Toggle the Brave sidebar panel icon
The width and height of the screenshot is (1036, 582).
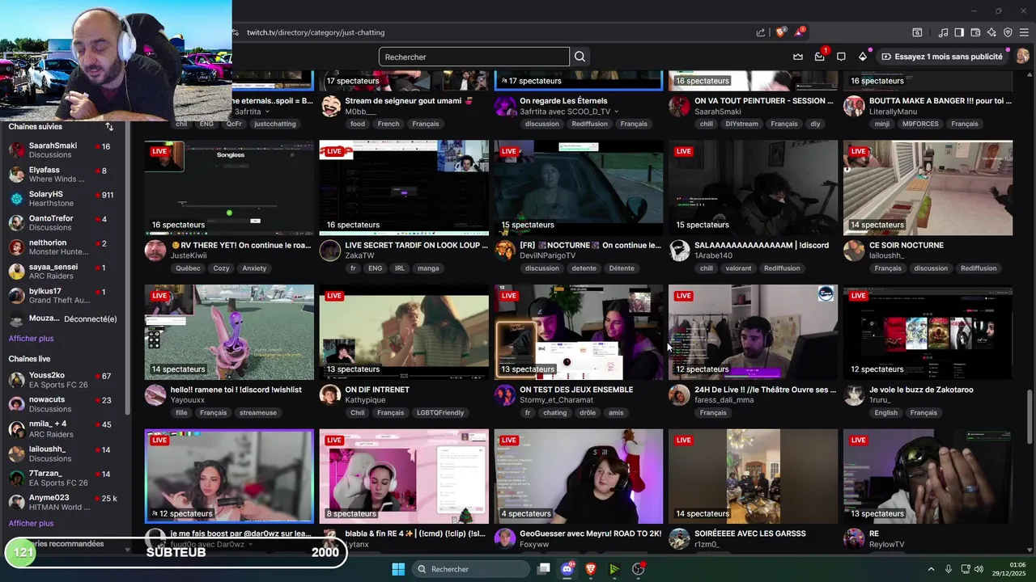click(x=959, y=32)
